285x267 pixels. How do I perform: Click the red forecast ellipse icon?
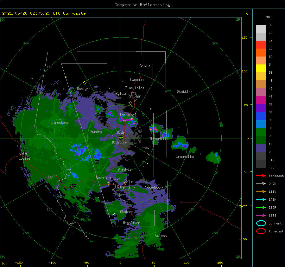click(261, 231)
